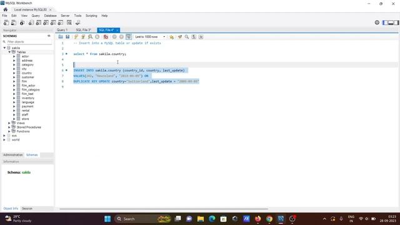Execute selected script with lightning icon
Image resolution: width=400 pixels, height=225 pixels.
click(x=76, y=37)
